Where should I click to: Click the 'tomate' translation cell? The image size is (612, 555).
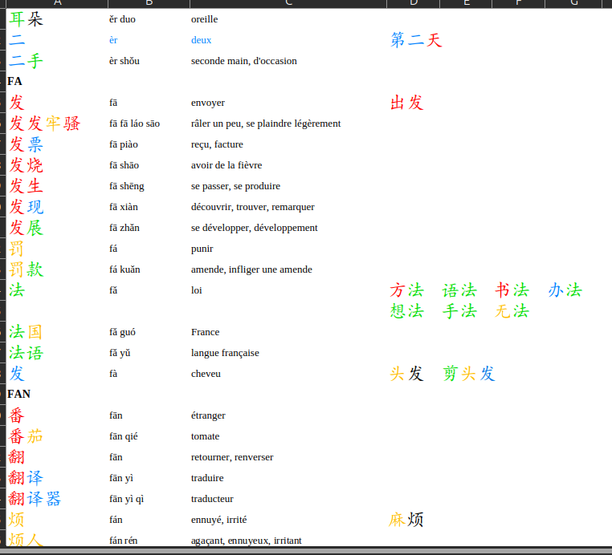click(205, 436)
